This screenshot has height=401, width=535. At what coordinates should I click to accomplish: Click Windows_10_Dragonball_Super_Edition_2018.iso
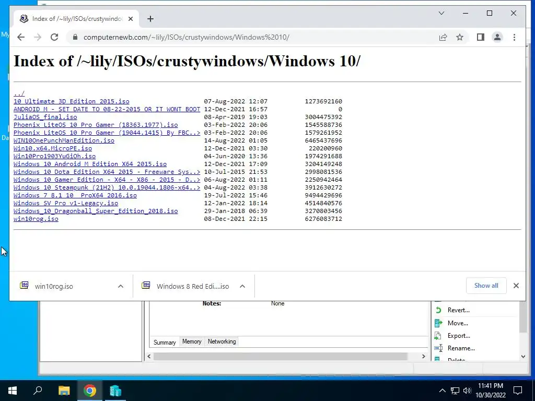point(96,211)
